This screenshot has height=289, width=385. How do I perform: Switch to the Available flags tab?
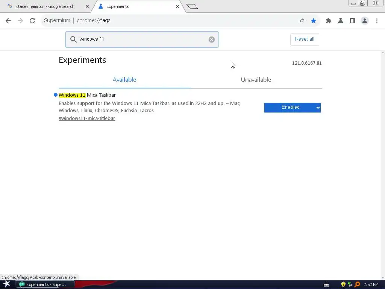[x=124, y=80]
